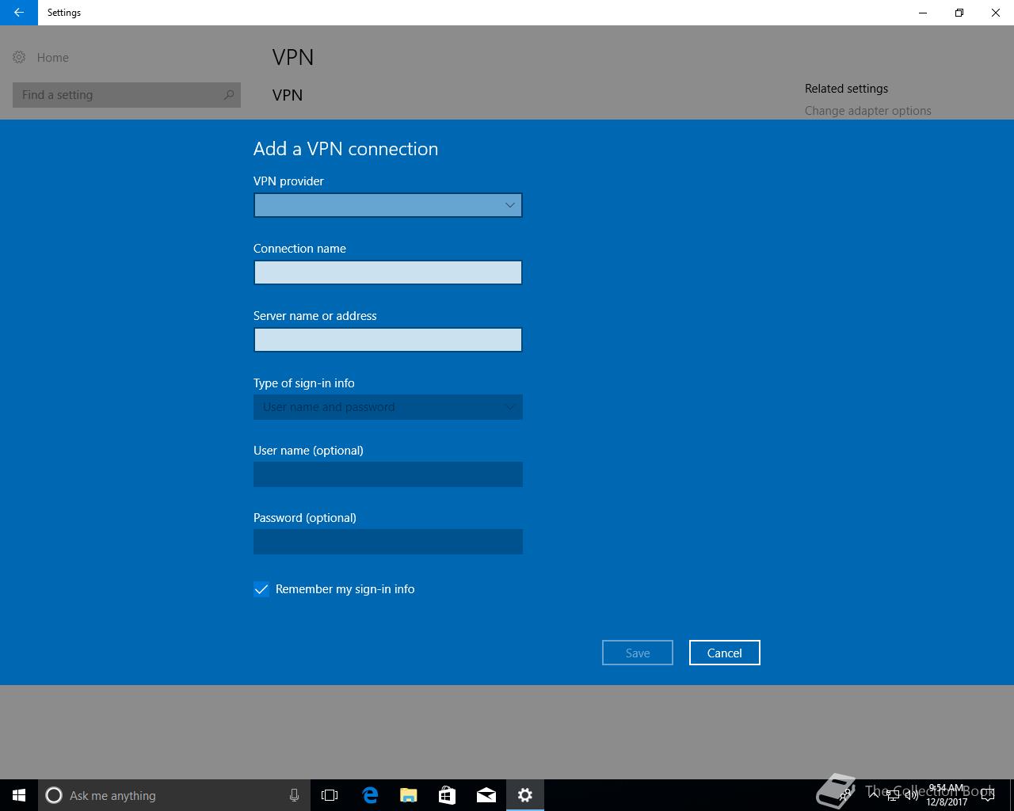The width and height of the screenshot is (1014, 811).
Task: Click the Connection name field
Action: [x=388, y=272]
